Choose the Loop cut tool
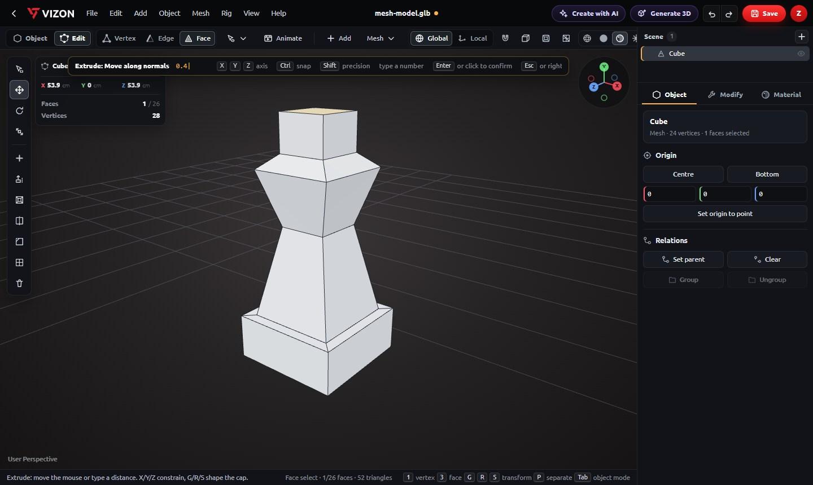The width and height of the screenshot is (813, 485). pyautogui.click(x=19, y=221)
